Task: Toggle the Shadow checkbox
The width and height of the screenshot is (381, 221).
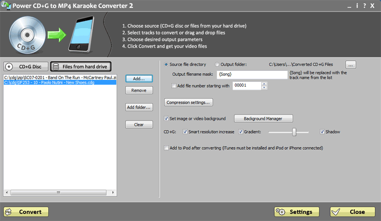Action: tap(322, 132)
